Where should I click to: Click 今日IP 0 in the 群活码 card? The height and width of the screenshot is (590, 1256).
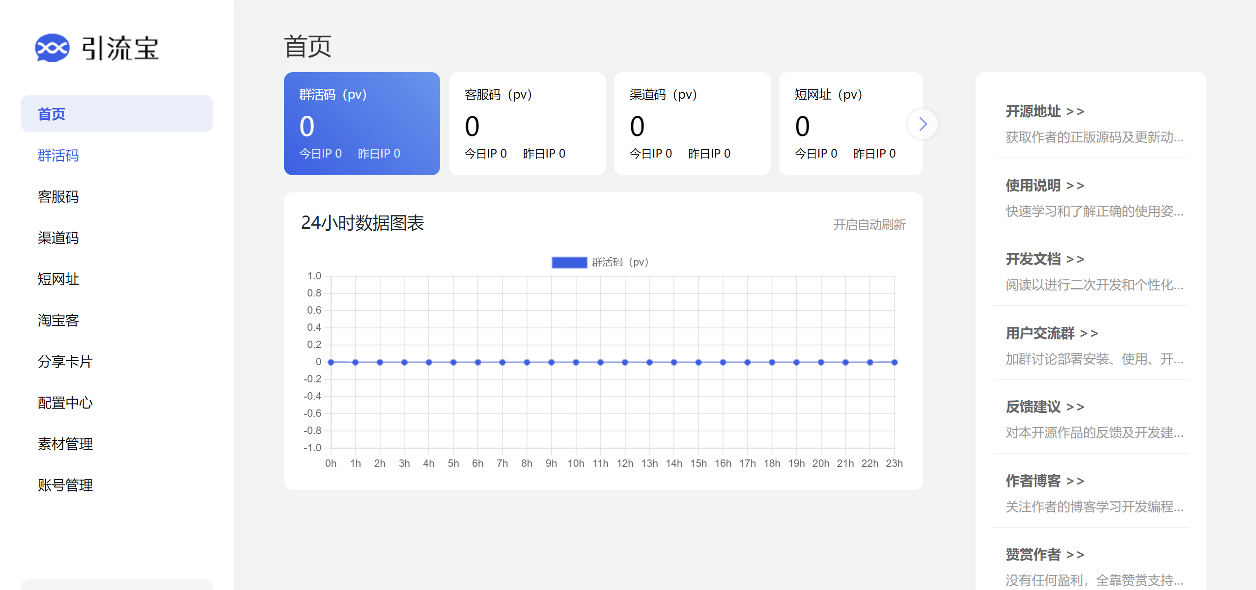(x=320, y=154)
